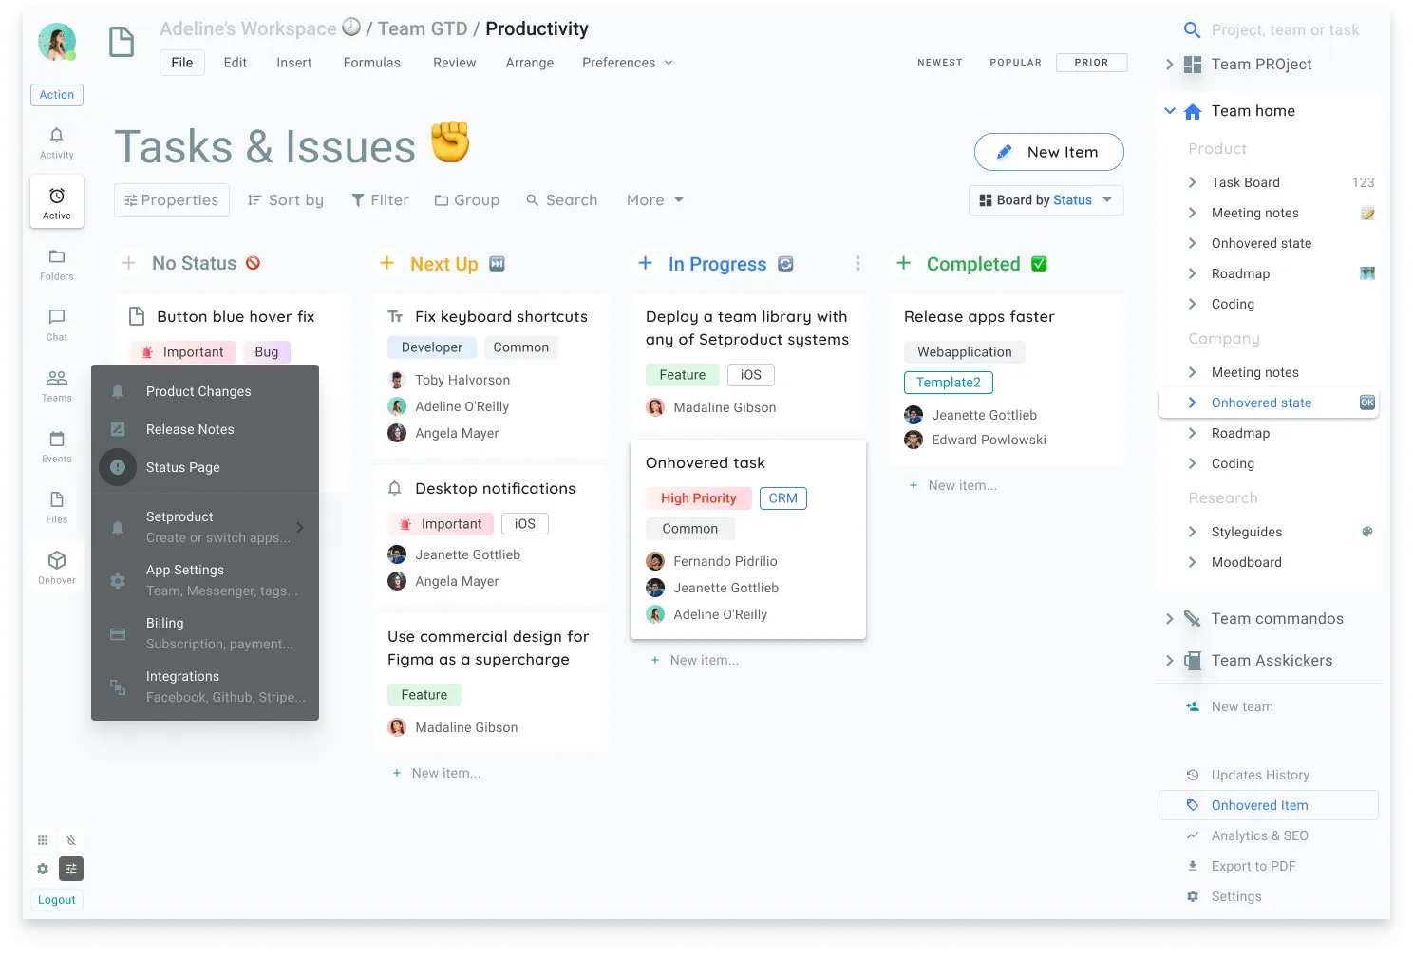This screenshot has width=1413, height=957.
Task: Open the settings gear near Logout
Action: (42, 869)
